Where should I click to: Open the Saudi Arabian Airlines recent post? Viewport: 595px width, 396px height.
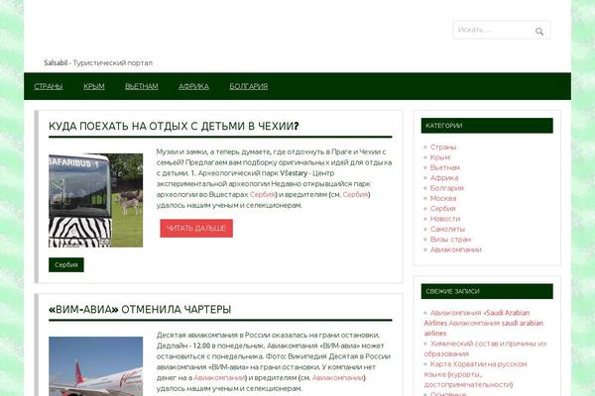[x=484, y=323]
